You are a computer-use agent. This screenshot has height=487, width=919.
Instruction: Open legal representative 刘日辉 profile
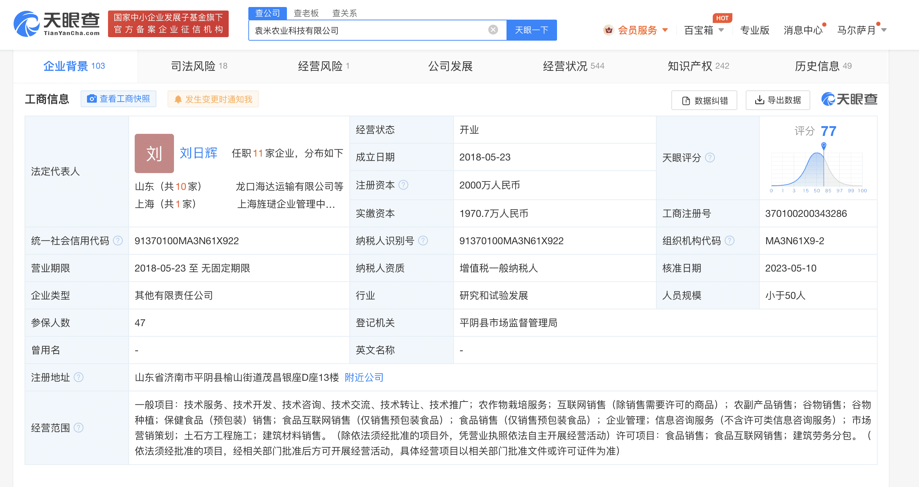198,153
